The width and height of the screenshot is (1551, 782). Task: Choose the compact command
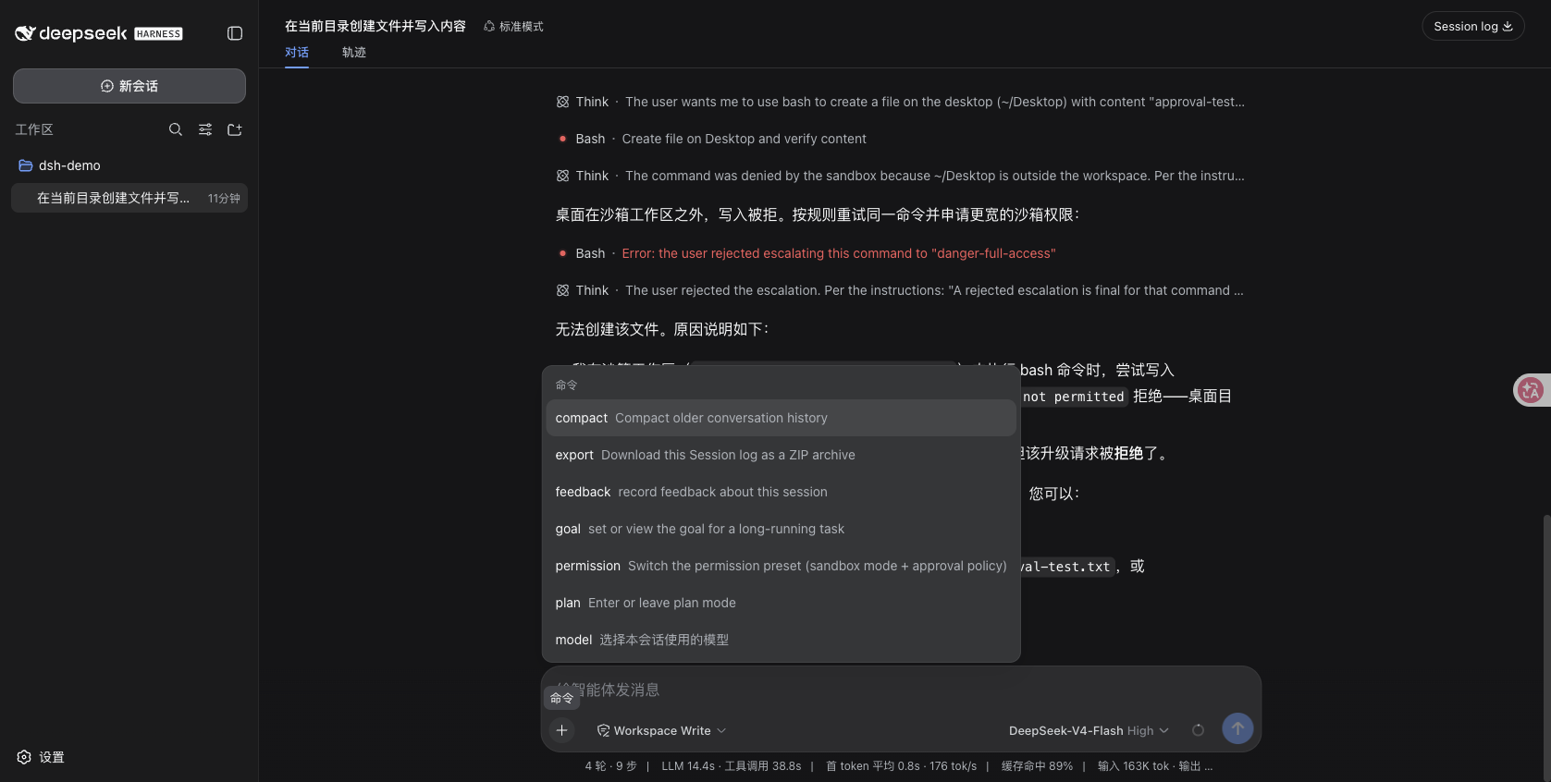point(781,418)
